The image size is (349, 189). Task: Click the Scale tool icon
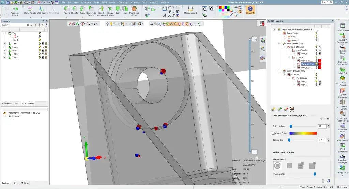coord(118,9)
